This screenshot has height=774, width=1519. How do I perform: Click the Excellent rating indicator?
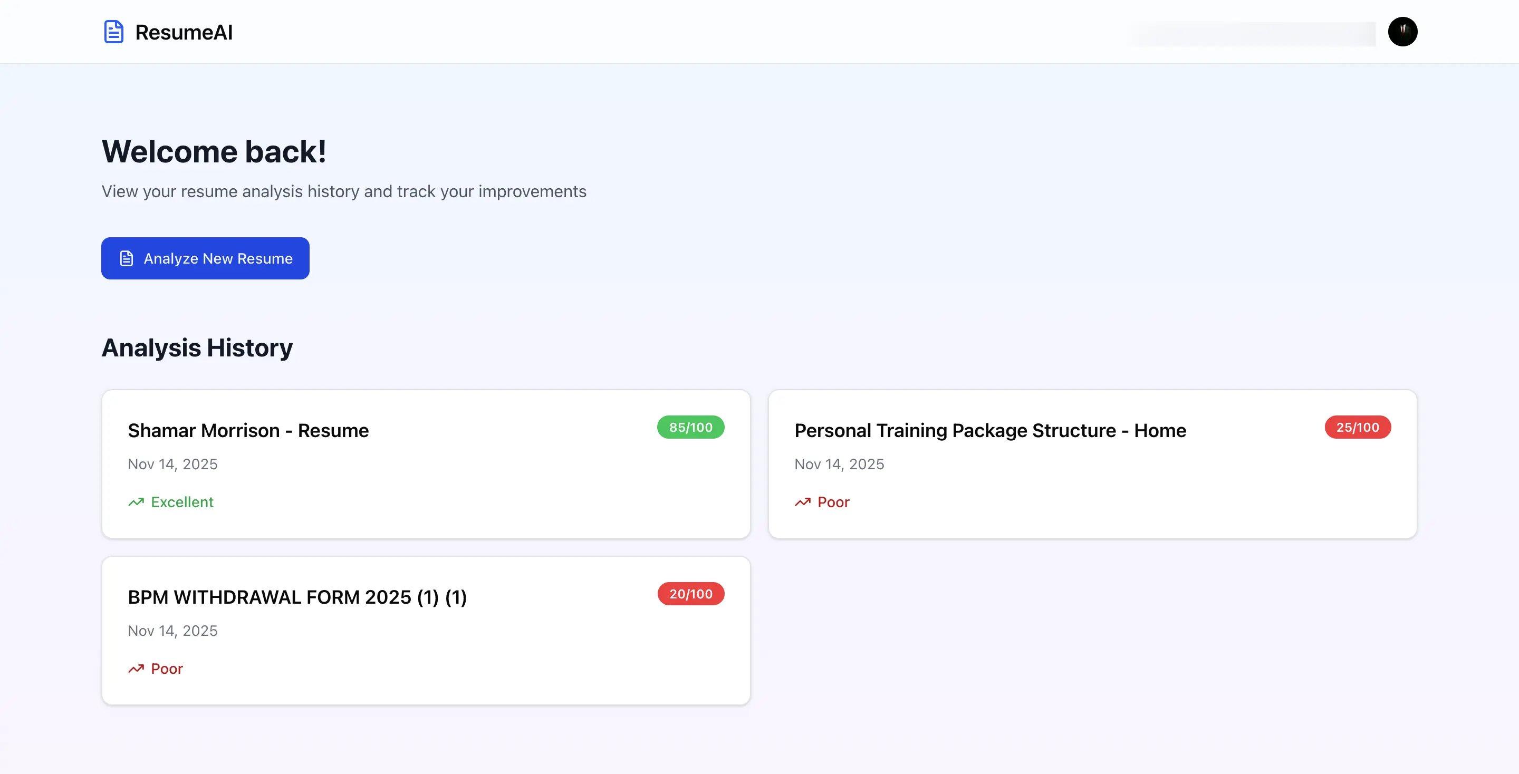pos(182,501)
